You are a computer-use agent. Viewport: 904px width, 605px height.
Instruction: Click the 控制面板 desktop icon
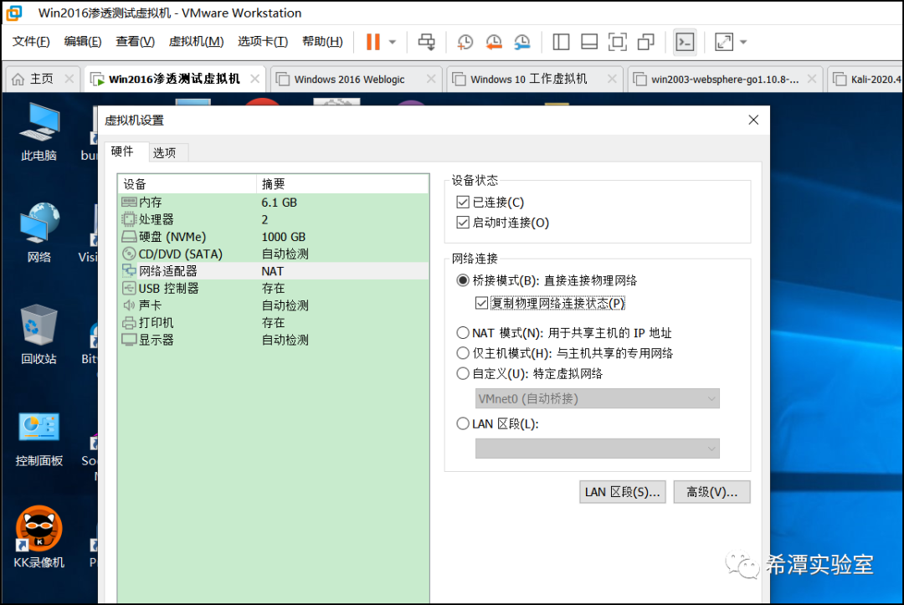(39, 439)
